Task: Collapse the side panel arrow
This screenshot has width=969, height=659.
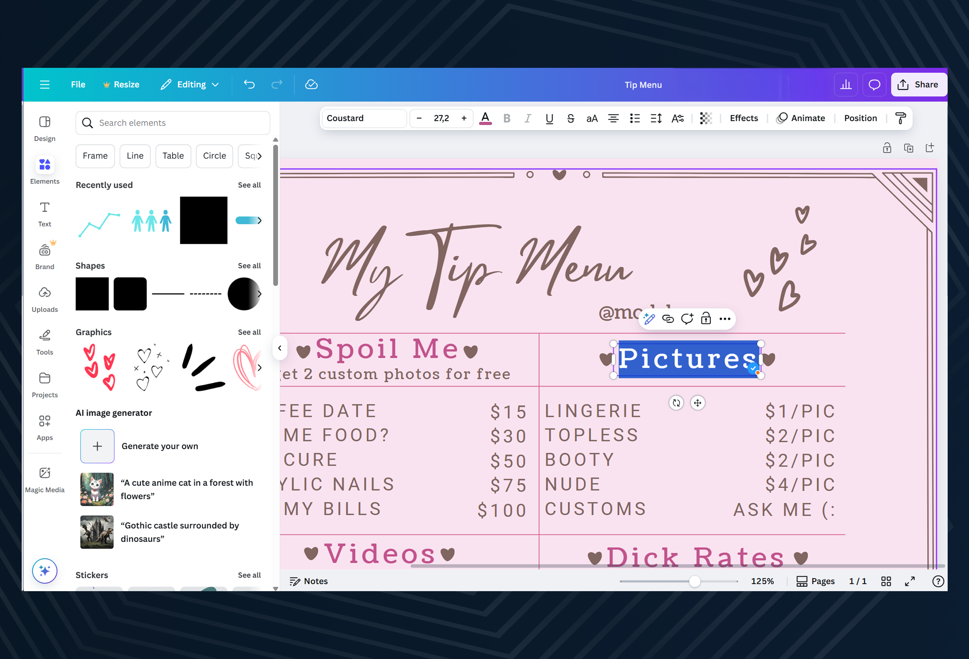Action: point(280,348)
